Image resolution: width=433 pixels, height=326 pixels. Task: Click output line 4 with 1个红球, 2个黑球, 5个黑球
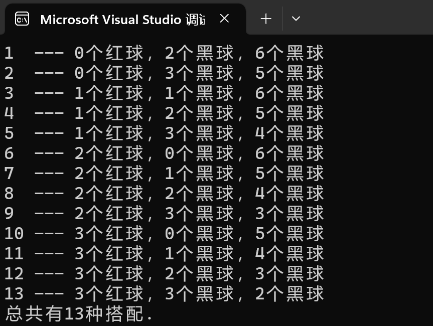(x=164, y=113)
